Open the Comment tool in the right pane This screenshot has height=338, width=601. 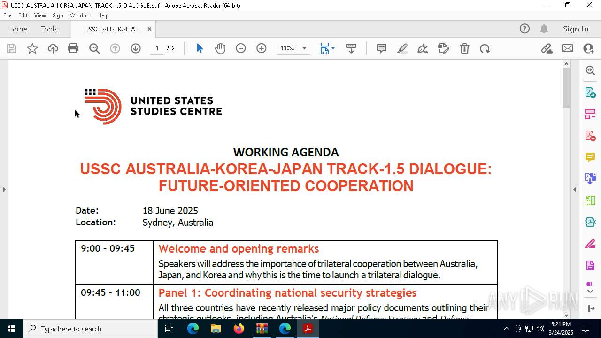[590, 157]
